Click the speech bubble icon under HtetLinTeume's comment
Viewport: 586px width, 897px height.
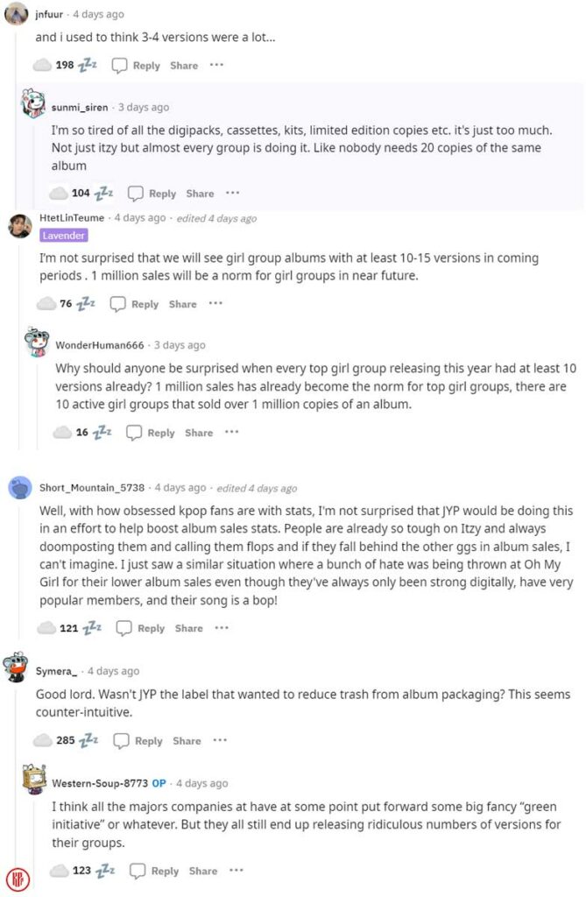[x=116, y=304]
